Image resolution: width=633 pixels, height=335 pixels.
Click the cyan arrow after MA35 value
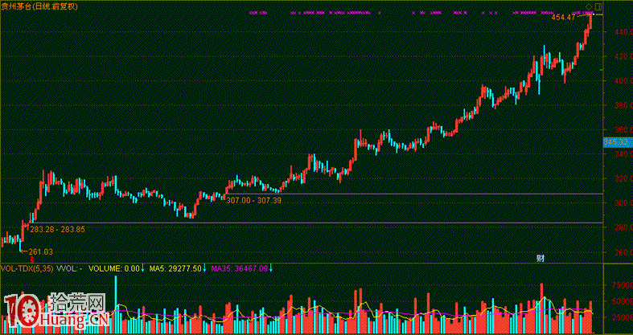pyautogui.click(x=271, y=268)
